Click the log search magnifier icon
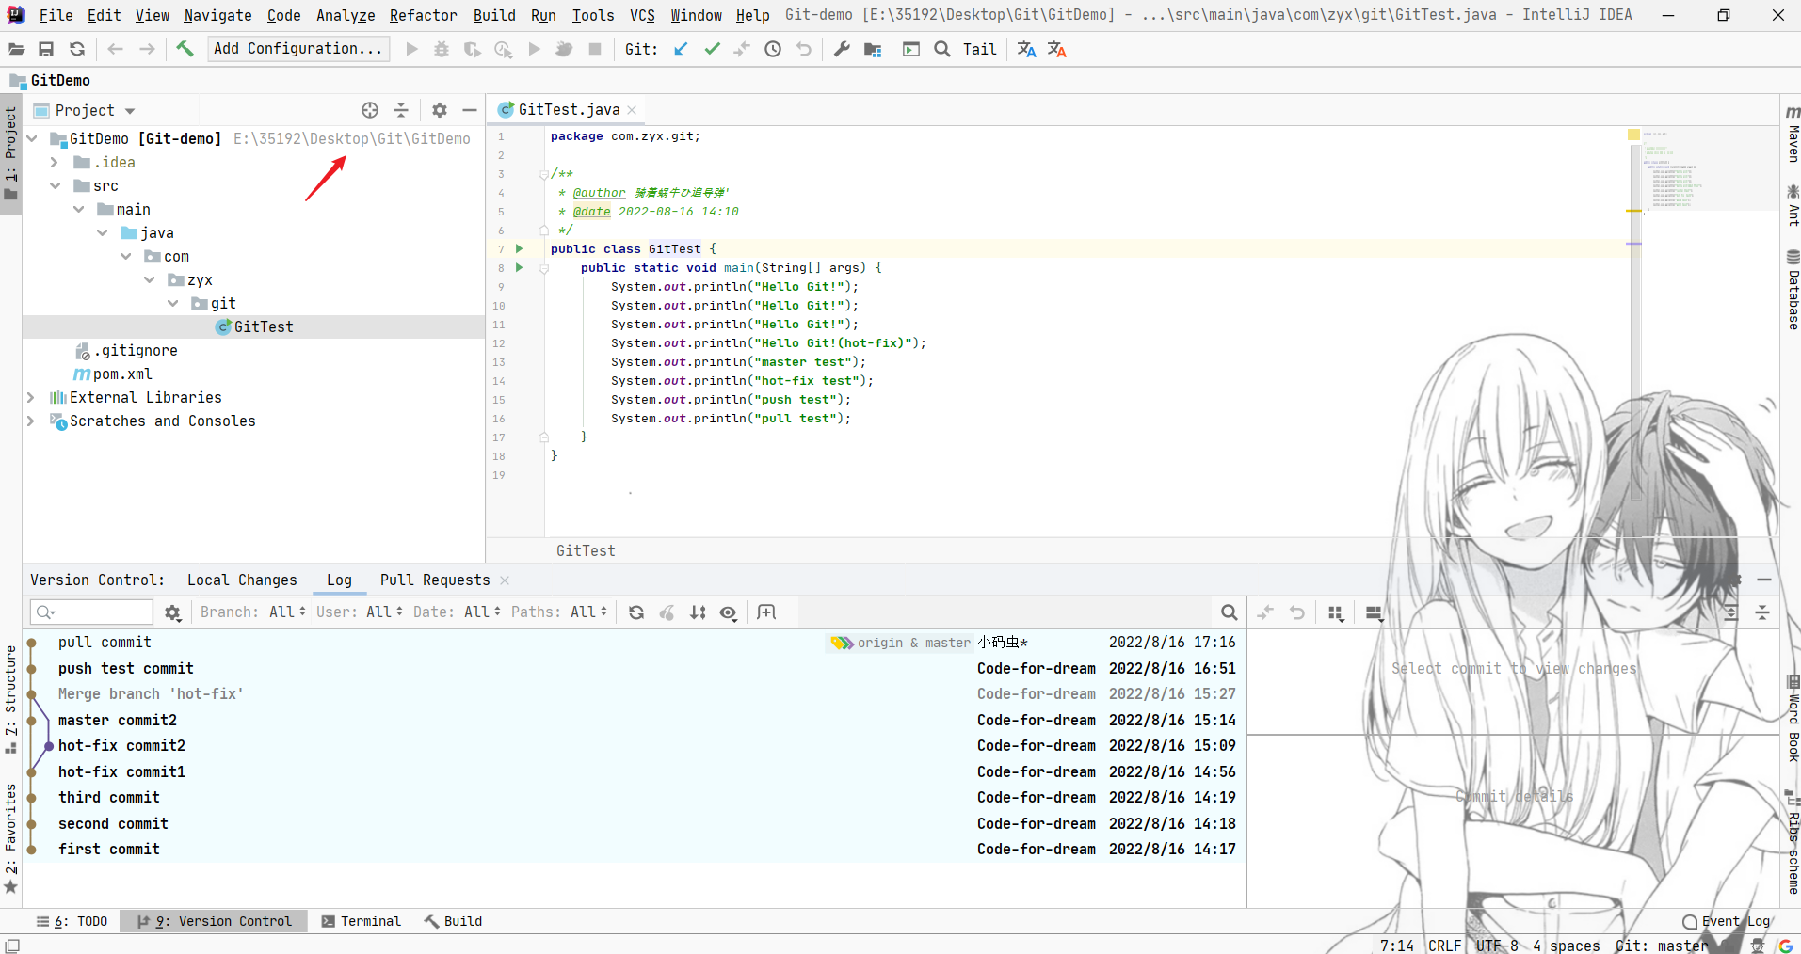This screenshot has width=1801, height=954. click(x=1229, y=612)
